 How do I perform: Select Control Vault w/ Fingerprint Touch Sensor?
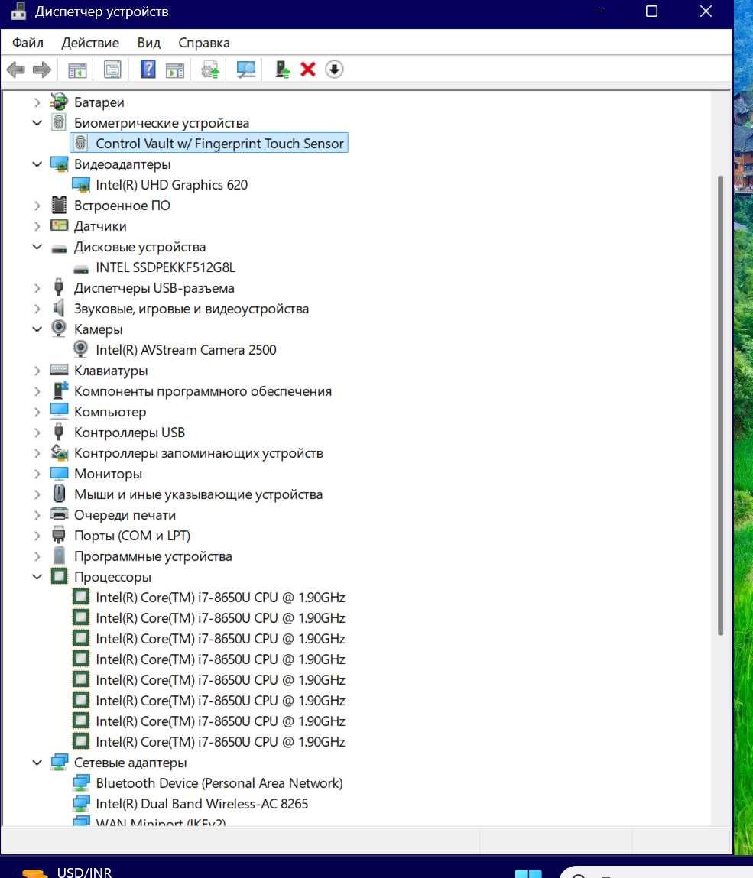point(219,144)
